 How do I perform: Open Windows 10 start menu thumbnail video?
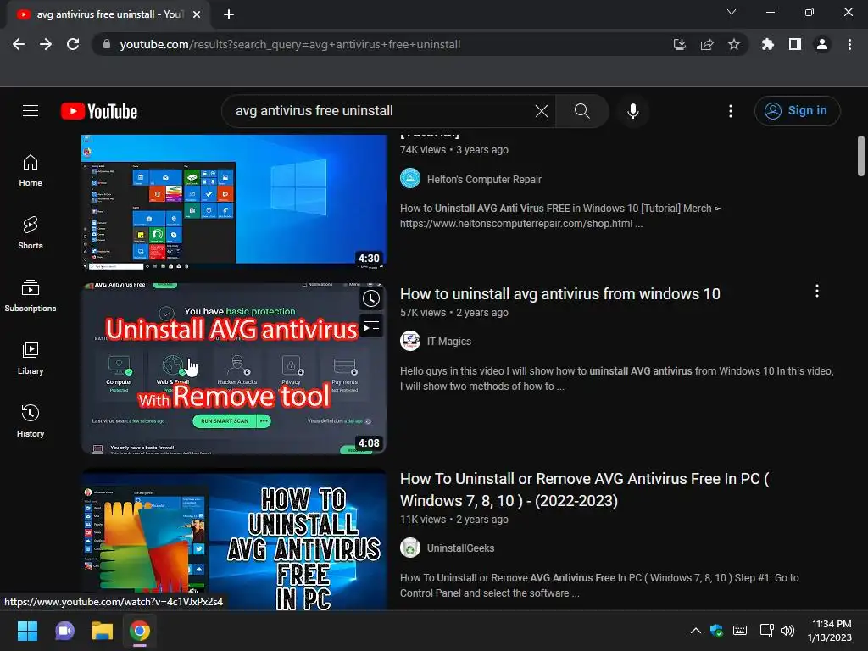pos(234,202)
